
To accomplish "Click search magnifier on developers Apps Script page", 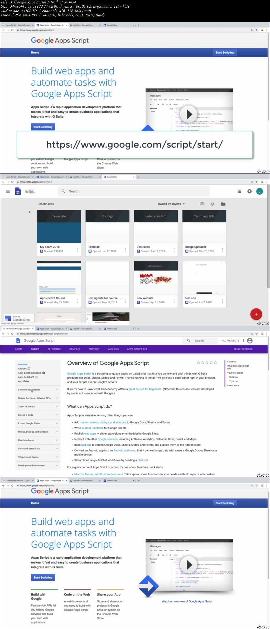I will pyautogui.click(x=189, y=341).
